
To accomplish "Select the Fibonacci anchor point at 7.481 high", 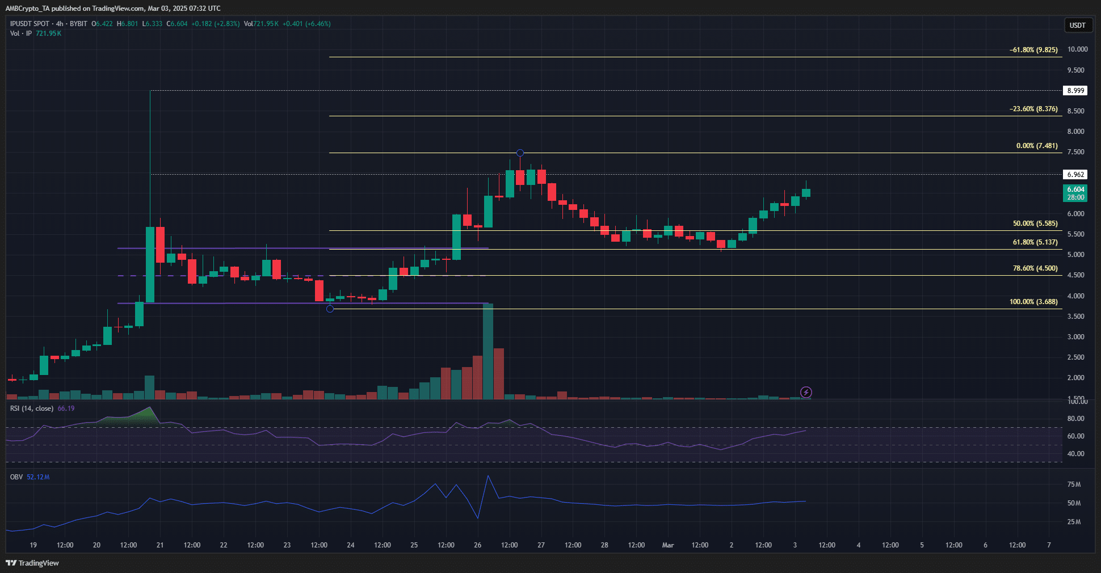I will click(x=520, y=153).
